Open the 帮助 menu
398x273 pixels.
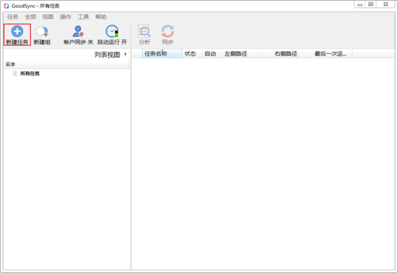(x=101, y=17)
